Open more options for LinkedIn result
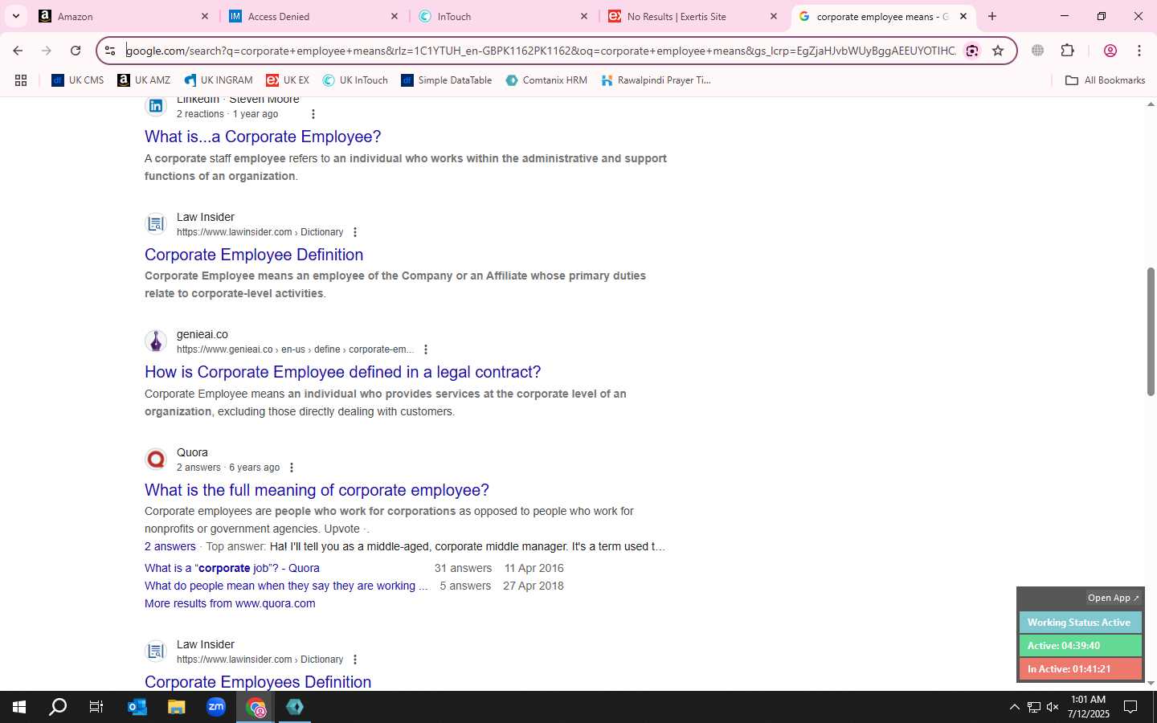The width and height of the screenshot is (1157, 723). 313,114
